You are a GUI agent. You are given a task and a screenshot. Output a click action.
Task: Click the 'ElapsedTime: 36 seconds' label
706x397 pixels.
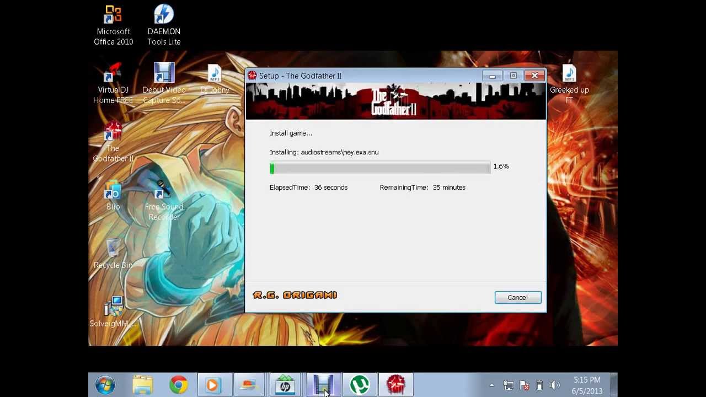(308, 187)
